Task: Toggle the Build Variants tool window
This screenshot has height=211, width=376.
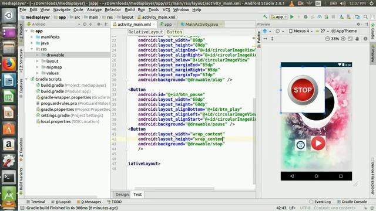Action: coord(21,181)
